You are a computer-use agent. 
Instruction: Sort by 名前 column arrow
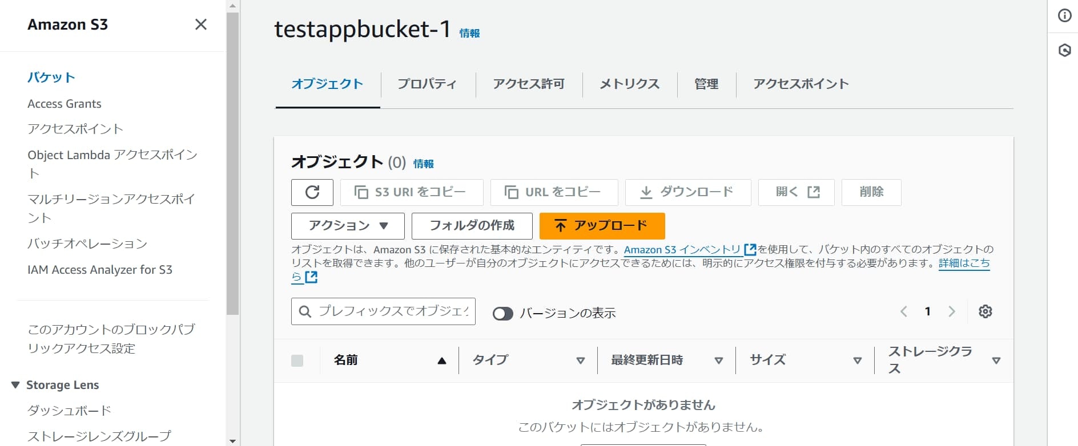tap(441, 360)
